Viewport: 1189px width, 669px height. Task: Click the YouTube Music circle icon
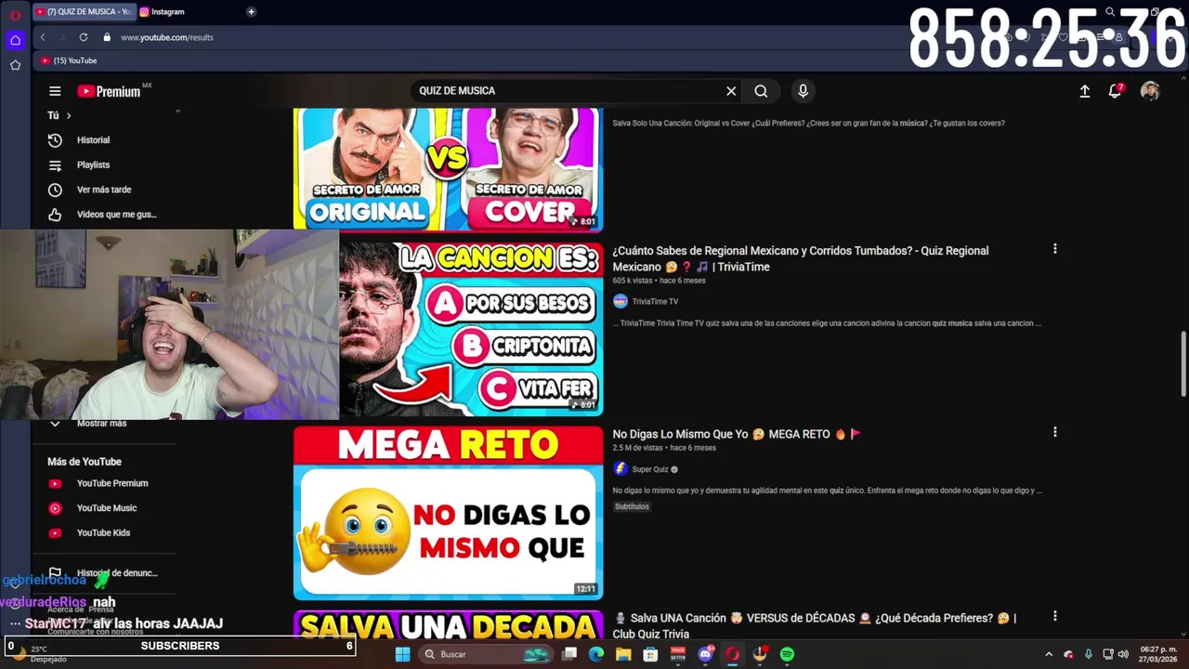(x=55, y=508)
